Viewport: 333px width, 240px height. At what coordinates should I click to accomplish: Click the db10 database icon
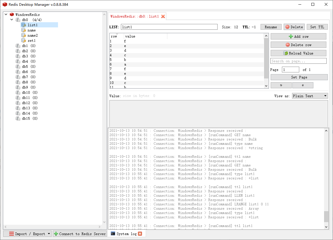coord(18,93)
